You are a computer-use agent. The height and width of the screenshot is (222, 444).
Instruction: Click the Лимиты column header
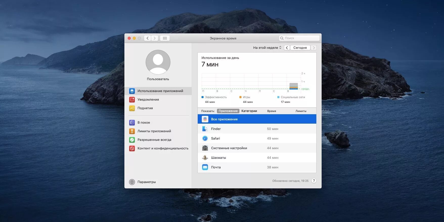coord(301,111)
